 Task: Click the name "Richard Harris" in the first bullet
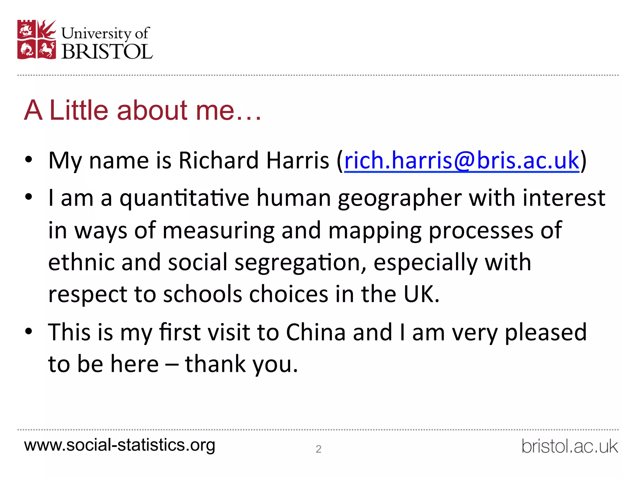point(254,160)
